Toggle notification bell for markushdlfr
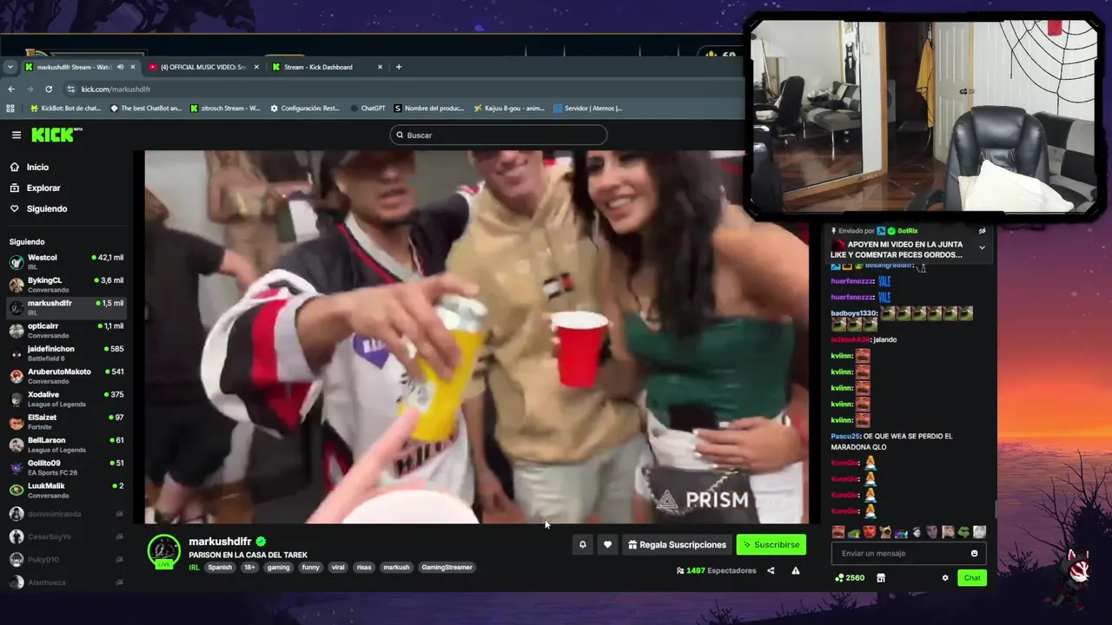 tap(583, 544)
